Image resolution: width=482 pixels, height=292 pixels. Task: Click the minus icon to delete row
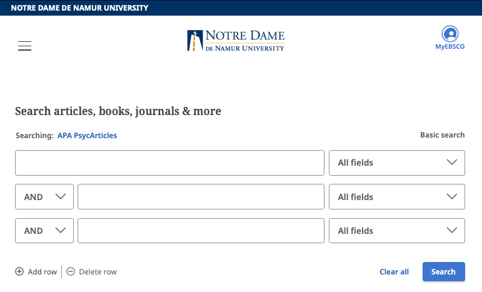pos(71,271)
